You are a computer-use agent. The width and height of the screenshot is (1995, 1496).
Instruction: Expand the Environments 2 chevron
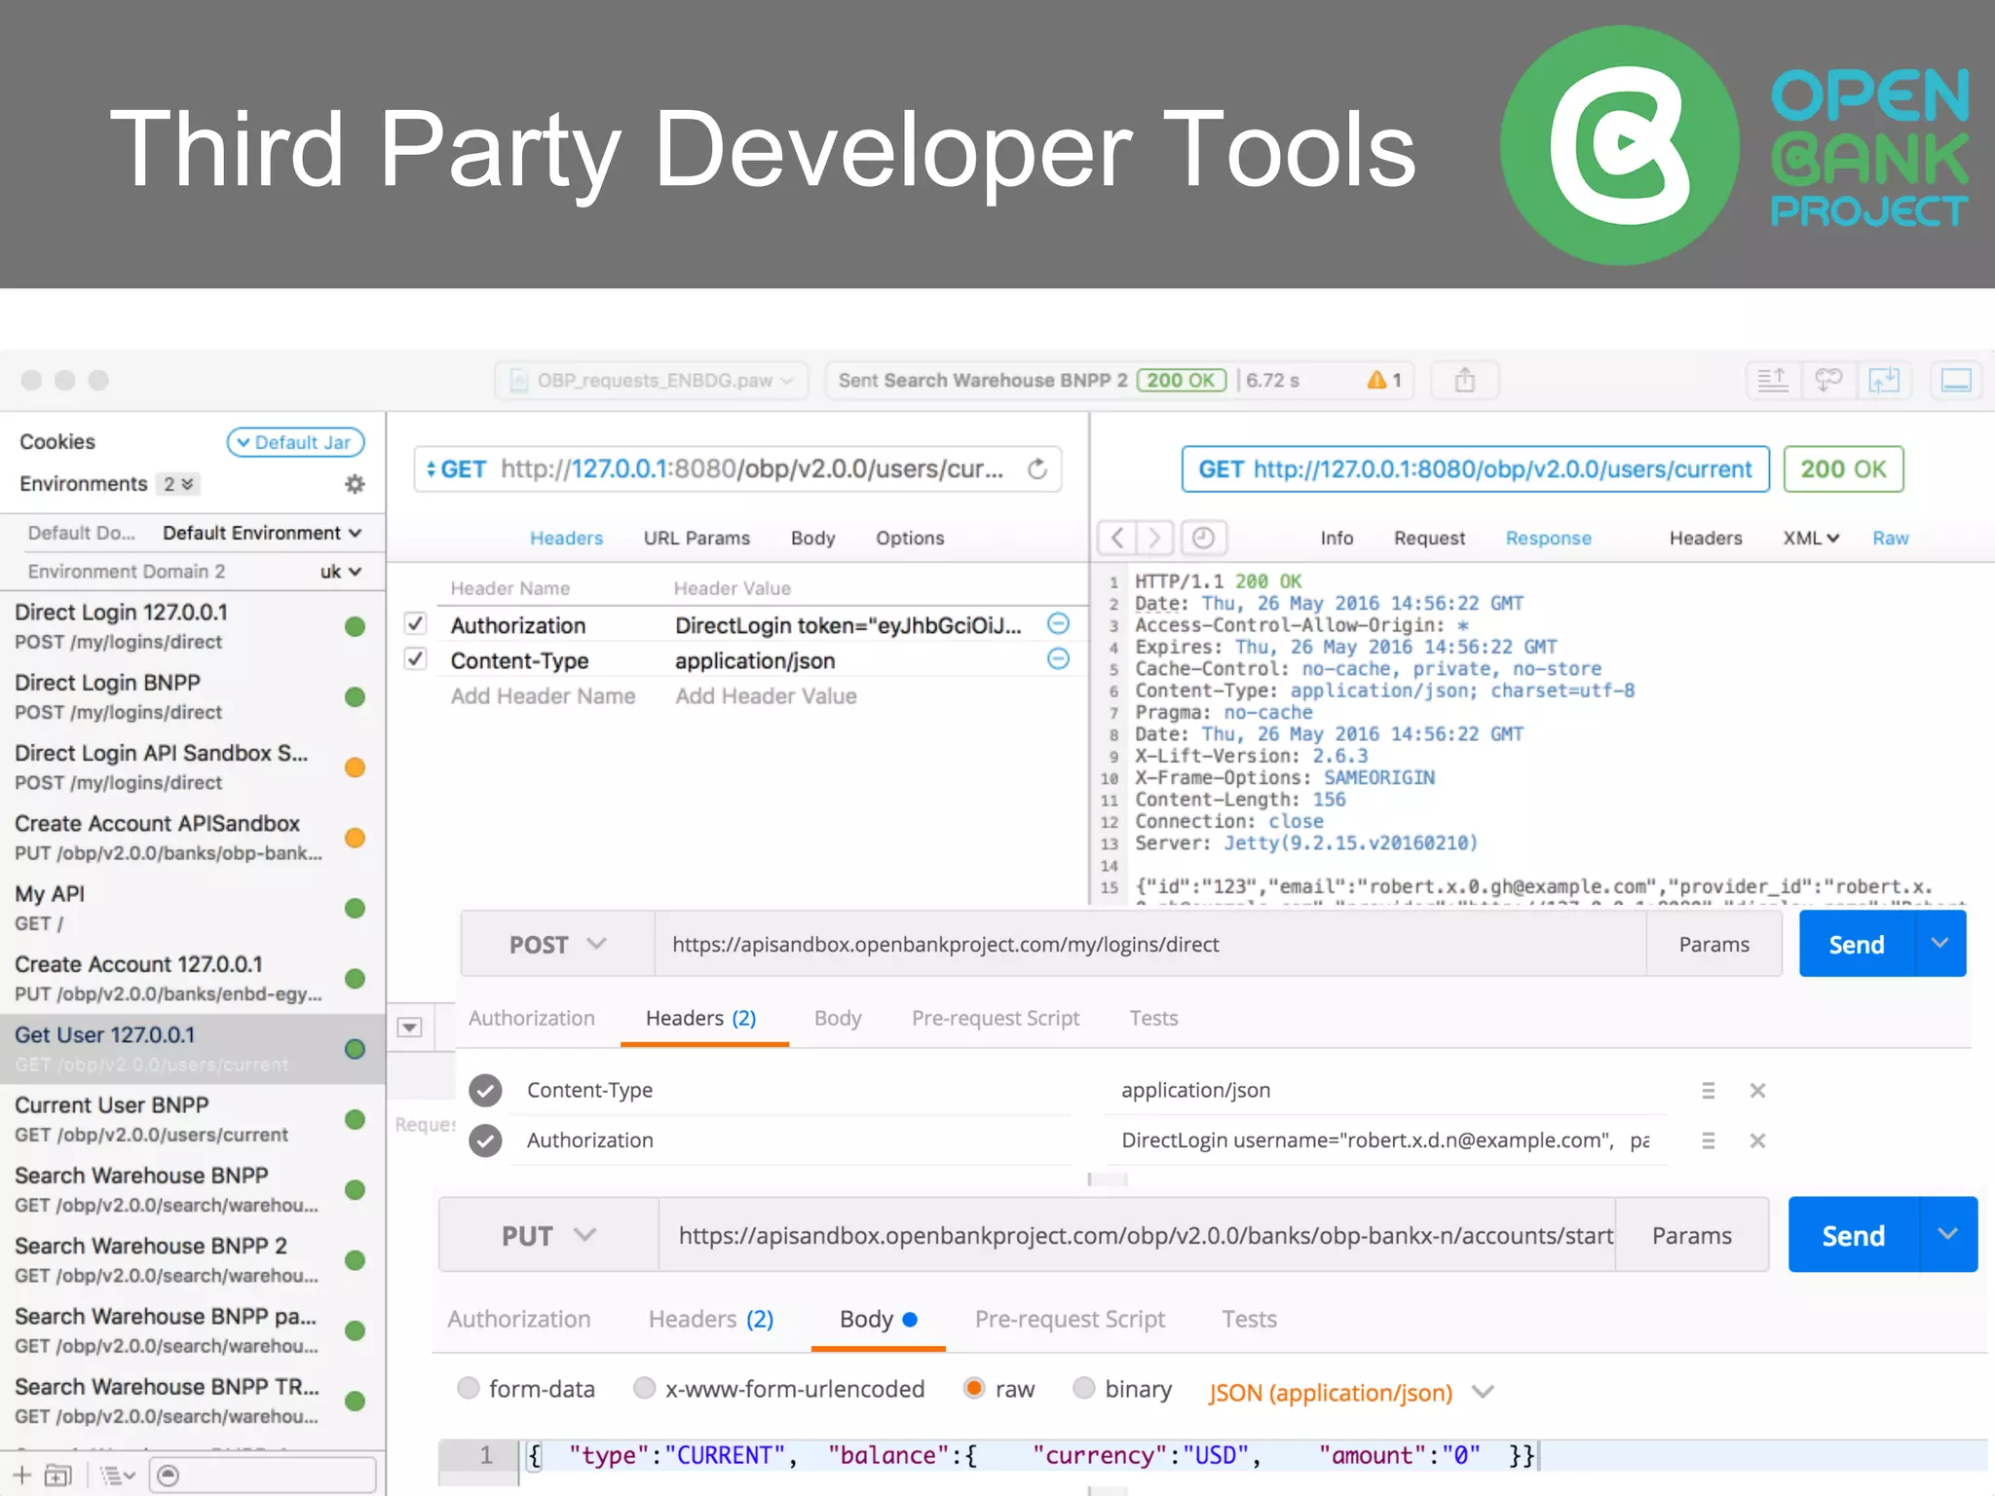pyautogui.click(x=178, y=484)
